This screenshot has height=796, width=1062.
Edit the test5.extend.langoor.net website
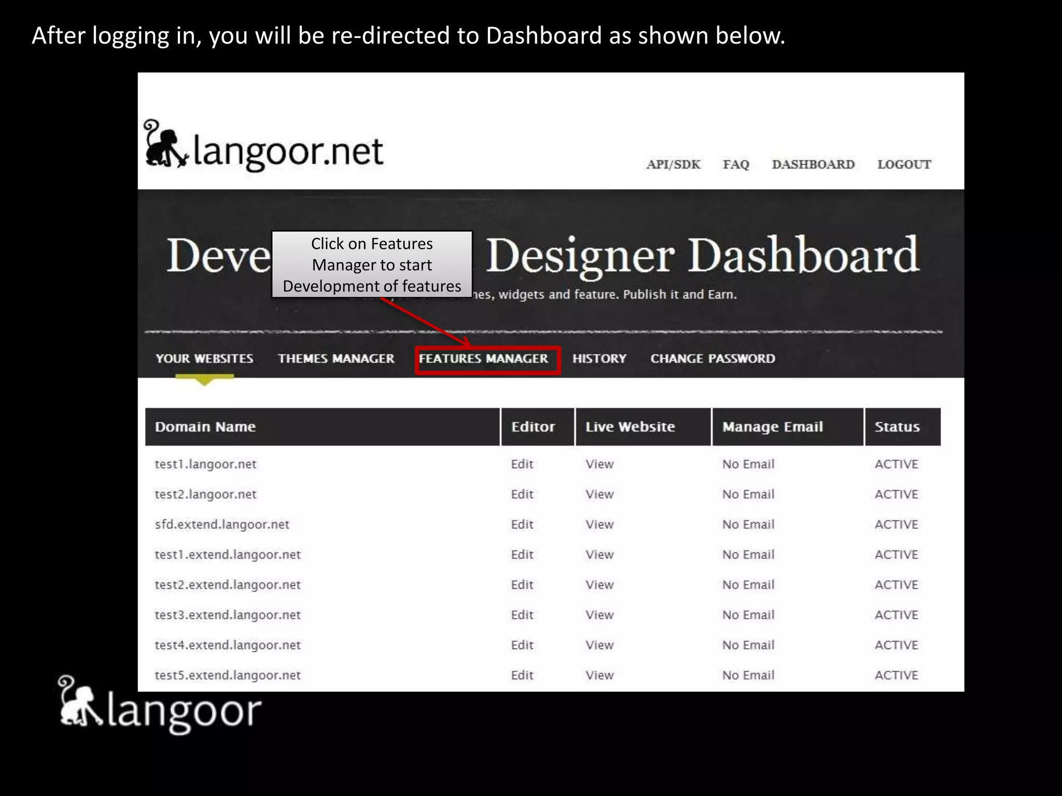coord(522,675)
